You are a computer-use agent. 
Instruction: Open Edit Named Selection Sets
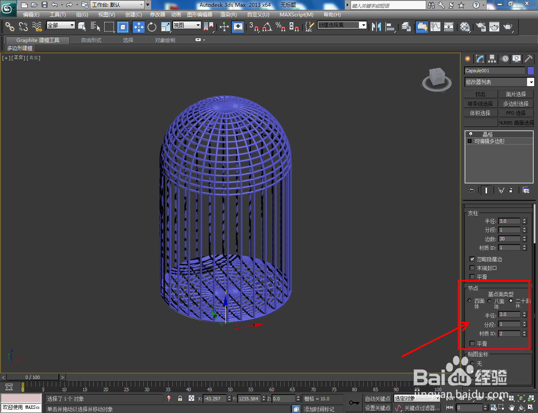click(309, 27)
